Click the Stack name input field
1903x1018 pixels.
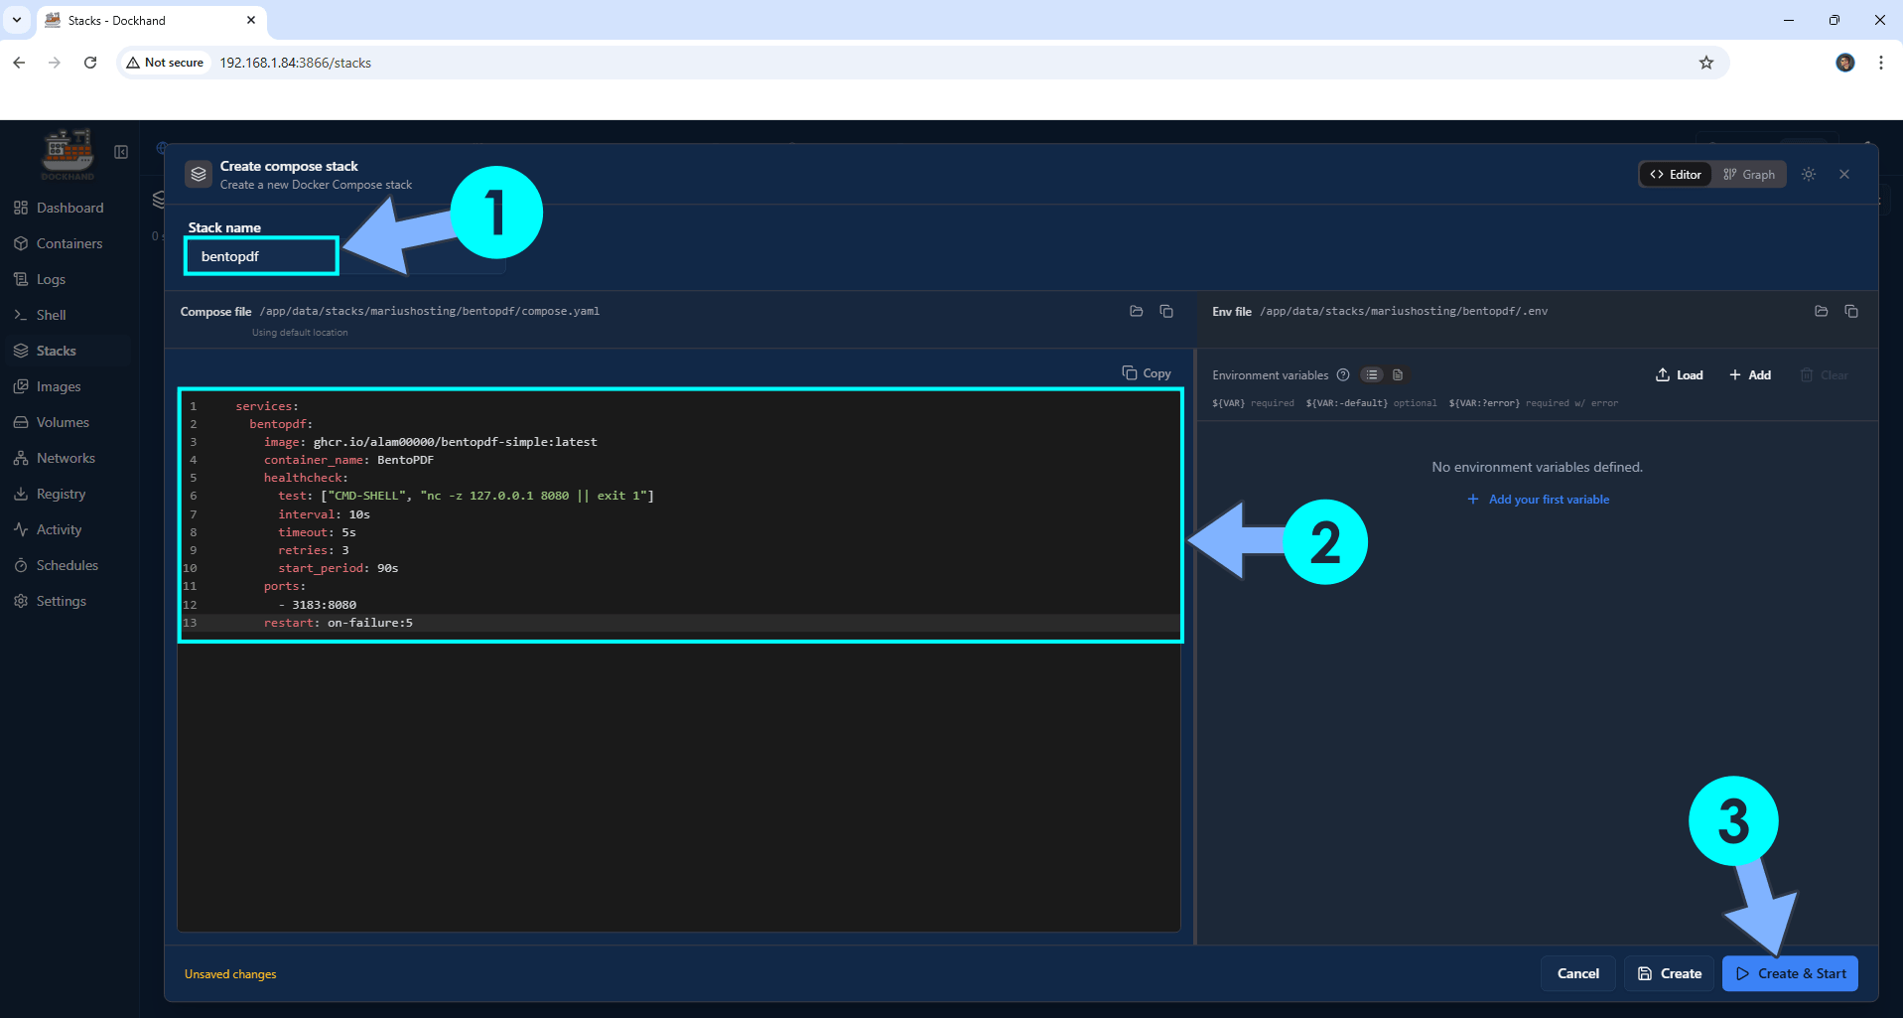pos(261,256)
